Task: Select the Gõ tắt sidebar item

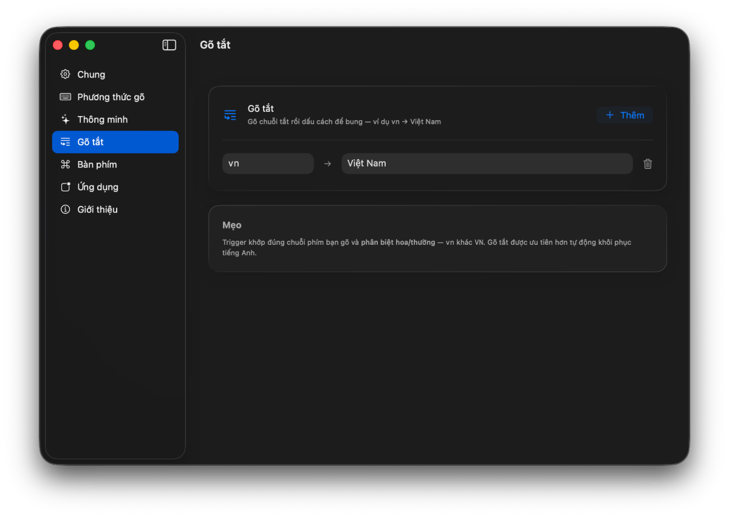Action: (115, 142)
